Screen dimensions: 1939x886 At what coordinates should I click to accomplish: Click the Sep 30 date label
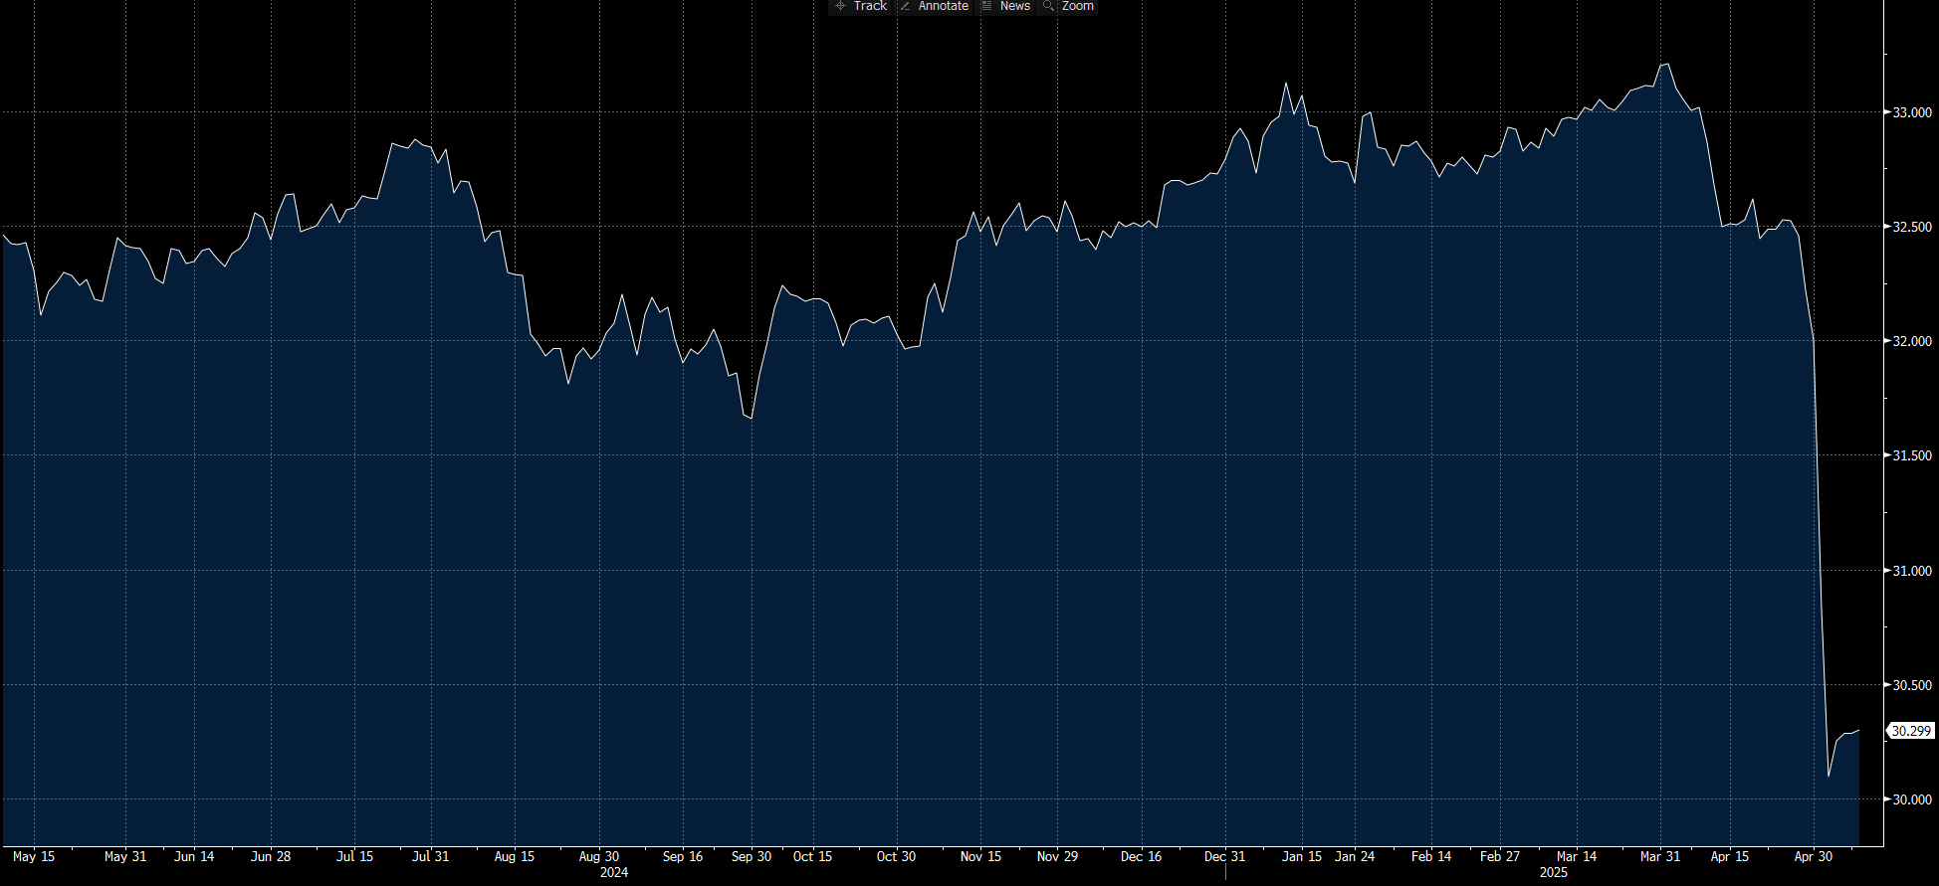(x=752, y=856)
